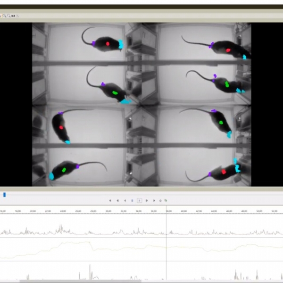Click the fit-to-window icon in toolbar
Image resolution: width=283 pixels, height=283 pixels.
click(x=13, y=16)
